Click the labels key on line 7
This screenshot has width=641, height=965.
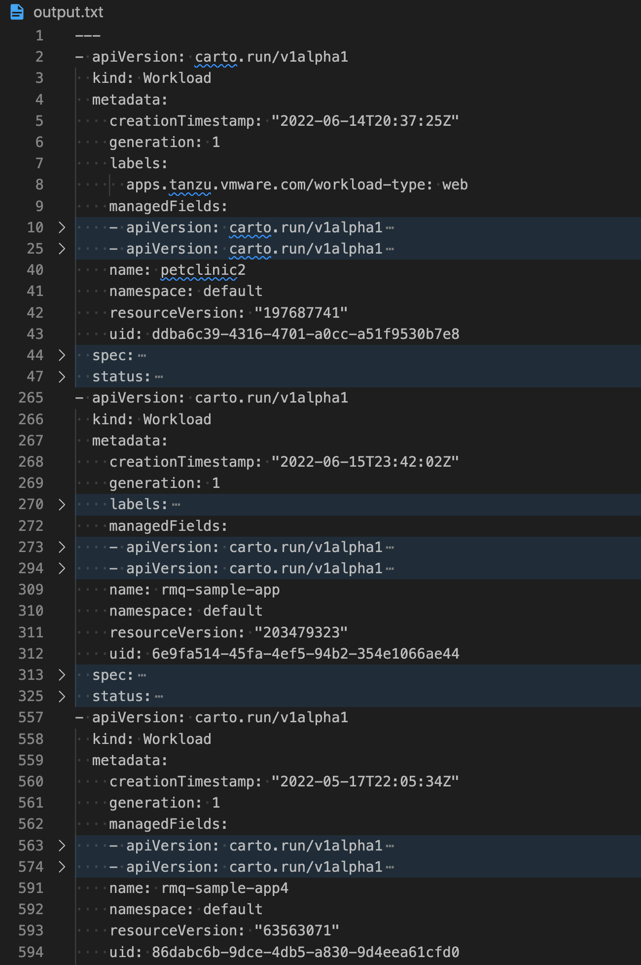coord(139,164)
